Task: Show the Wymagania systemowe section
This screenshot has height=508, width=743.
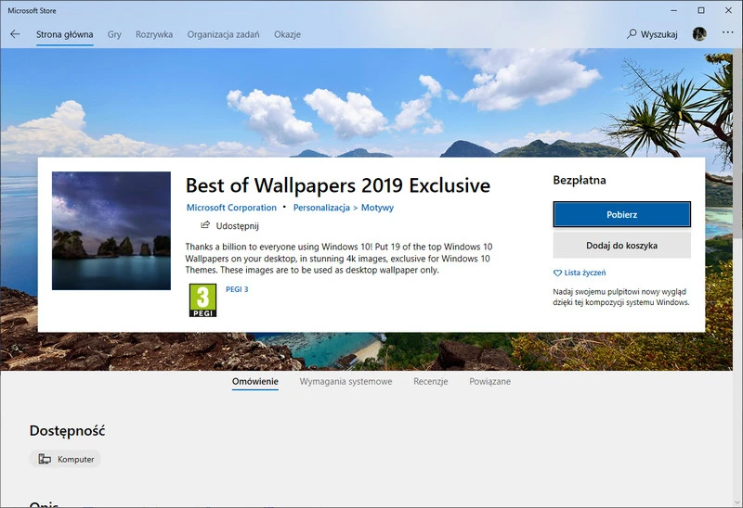Action: pyautogui.click(x=345, y=381)
